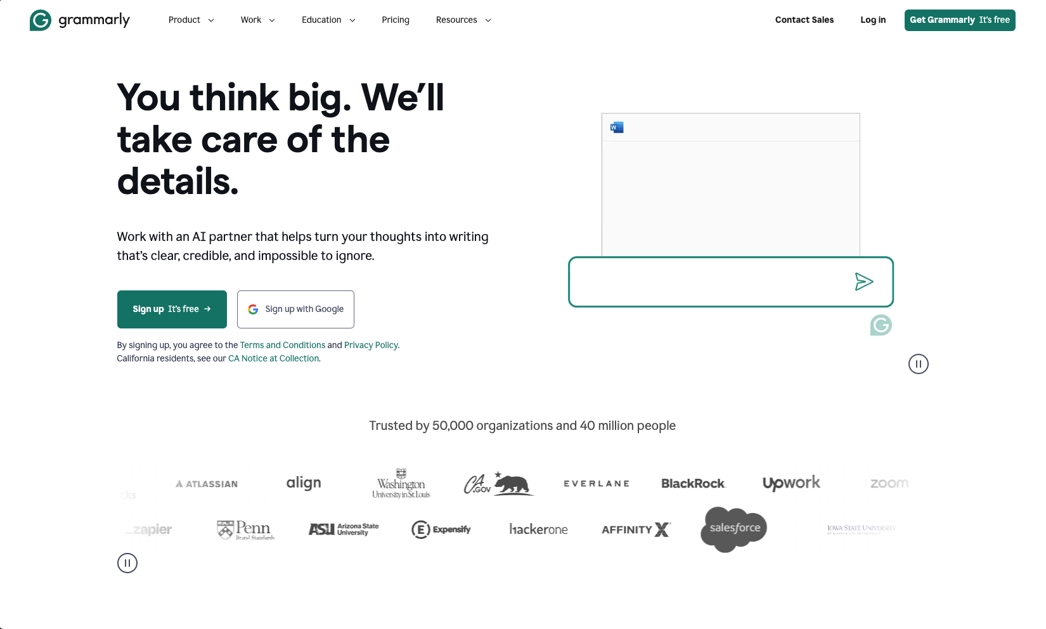Open Contact Sales in header
The width and height of the screenshot is (1046, 629).
pos(804,20)
